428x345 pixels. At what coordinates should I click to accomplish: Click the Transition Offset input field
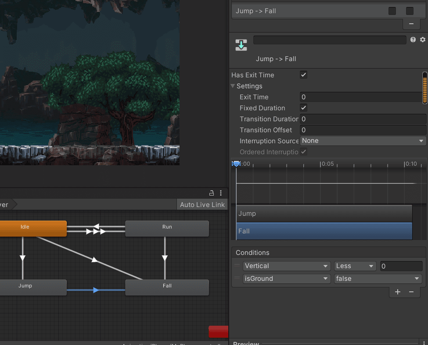pyautogui.click(x=363, y=130)
